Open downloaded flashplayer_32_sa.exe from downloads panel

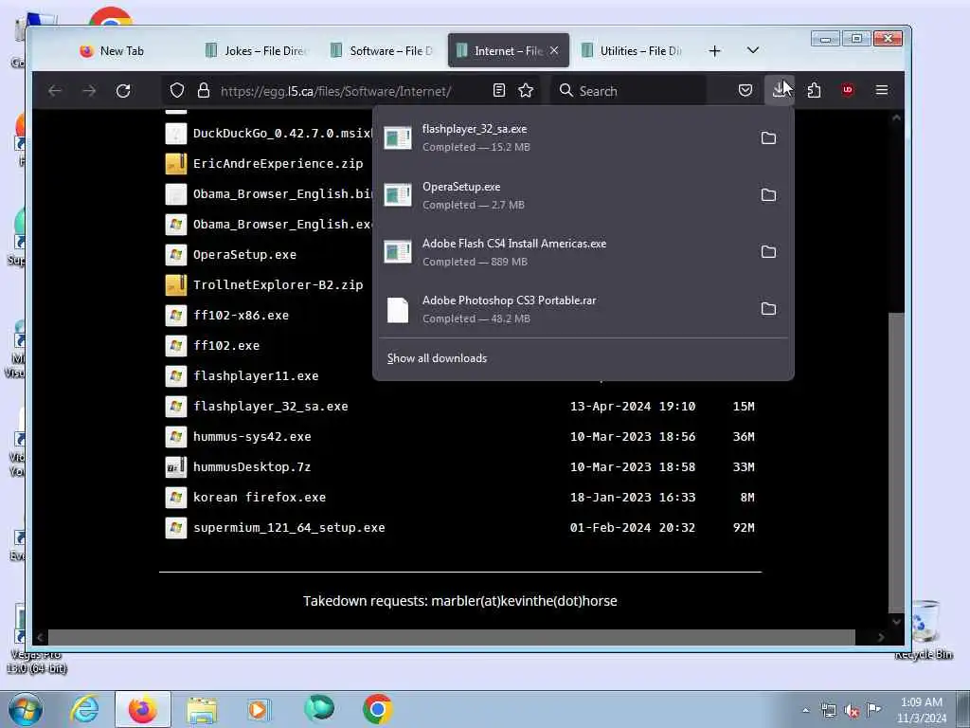click(x=563, y=138)
